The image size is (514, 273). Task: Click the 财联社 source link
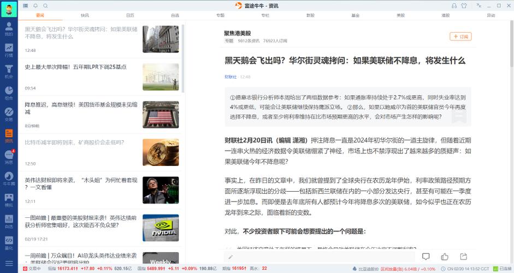pyautogui.click(x=231, y=77)
